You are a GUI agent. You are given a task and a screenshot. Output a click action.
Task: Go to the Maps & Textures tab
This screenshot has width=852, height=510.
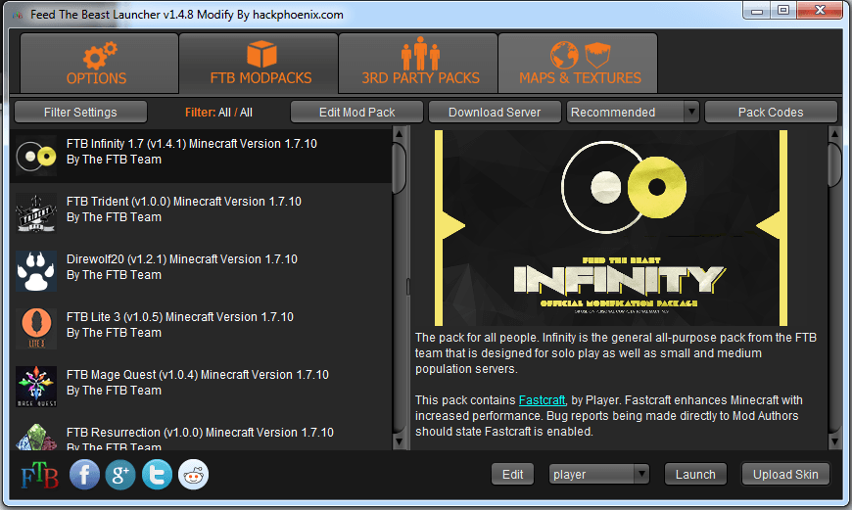[x=578, y=63]
